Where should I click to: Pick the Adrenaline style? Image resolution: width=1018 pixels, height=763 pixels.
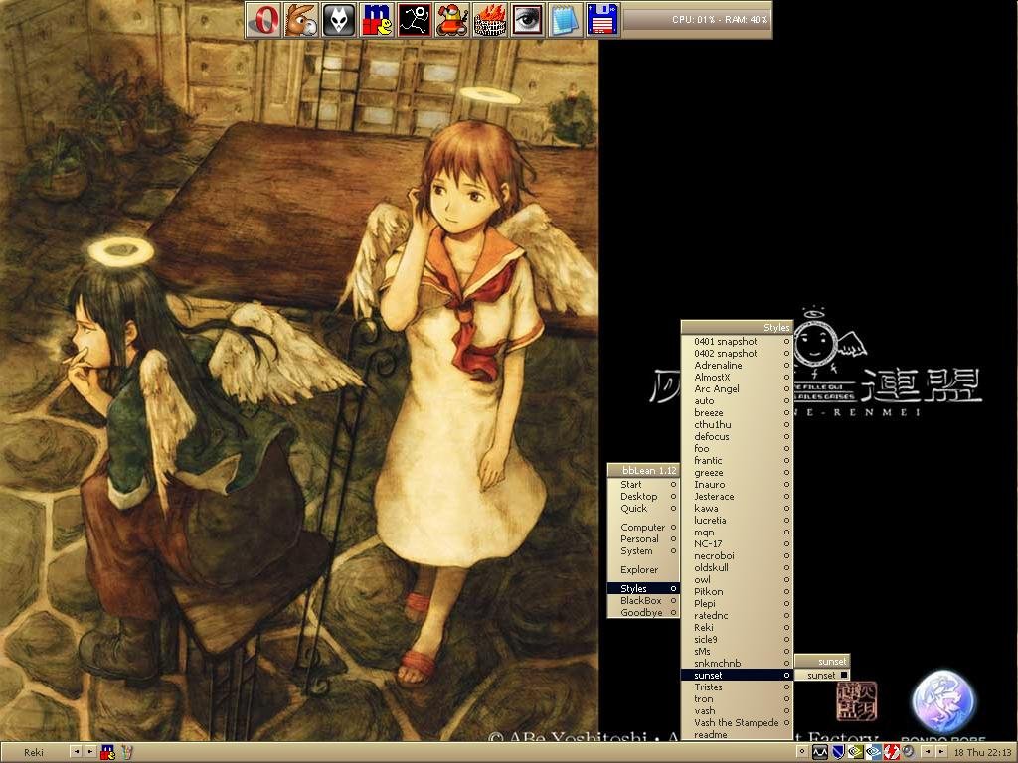(737, 366)
